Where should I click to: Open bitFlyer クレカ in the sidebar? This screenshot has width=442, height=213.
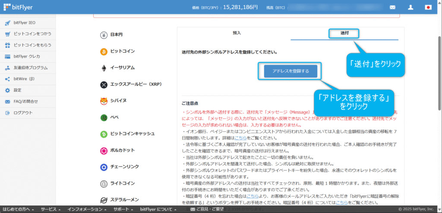[x=28, y=56]
